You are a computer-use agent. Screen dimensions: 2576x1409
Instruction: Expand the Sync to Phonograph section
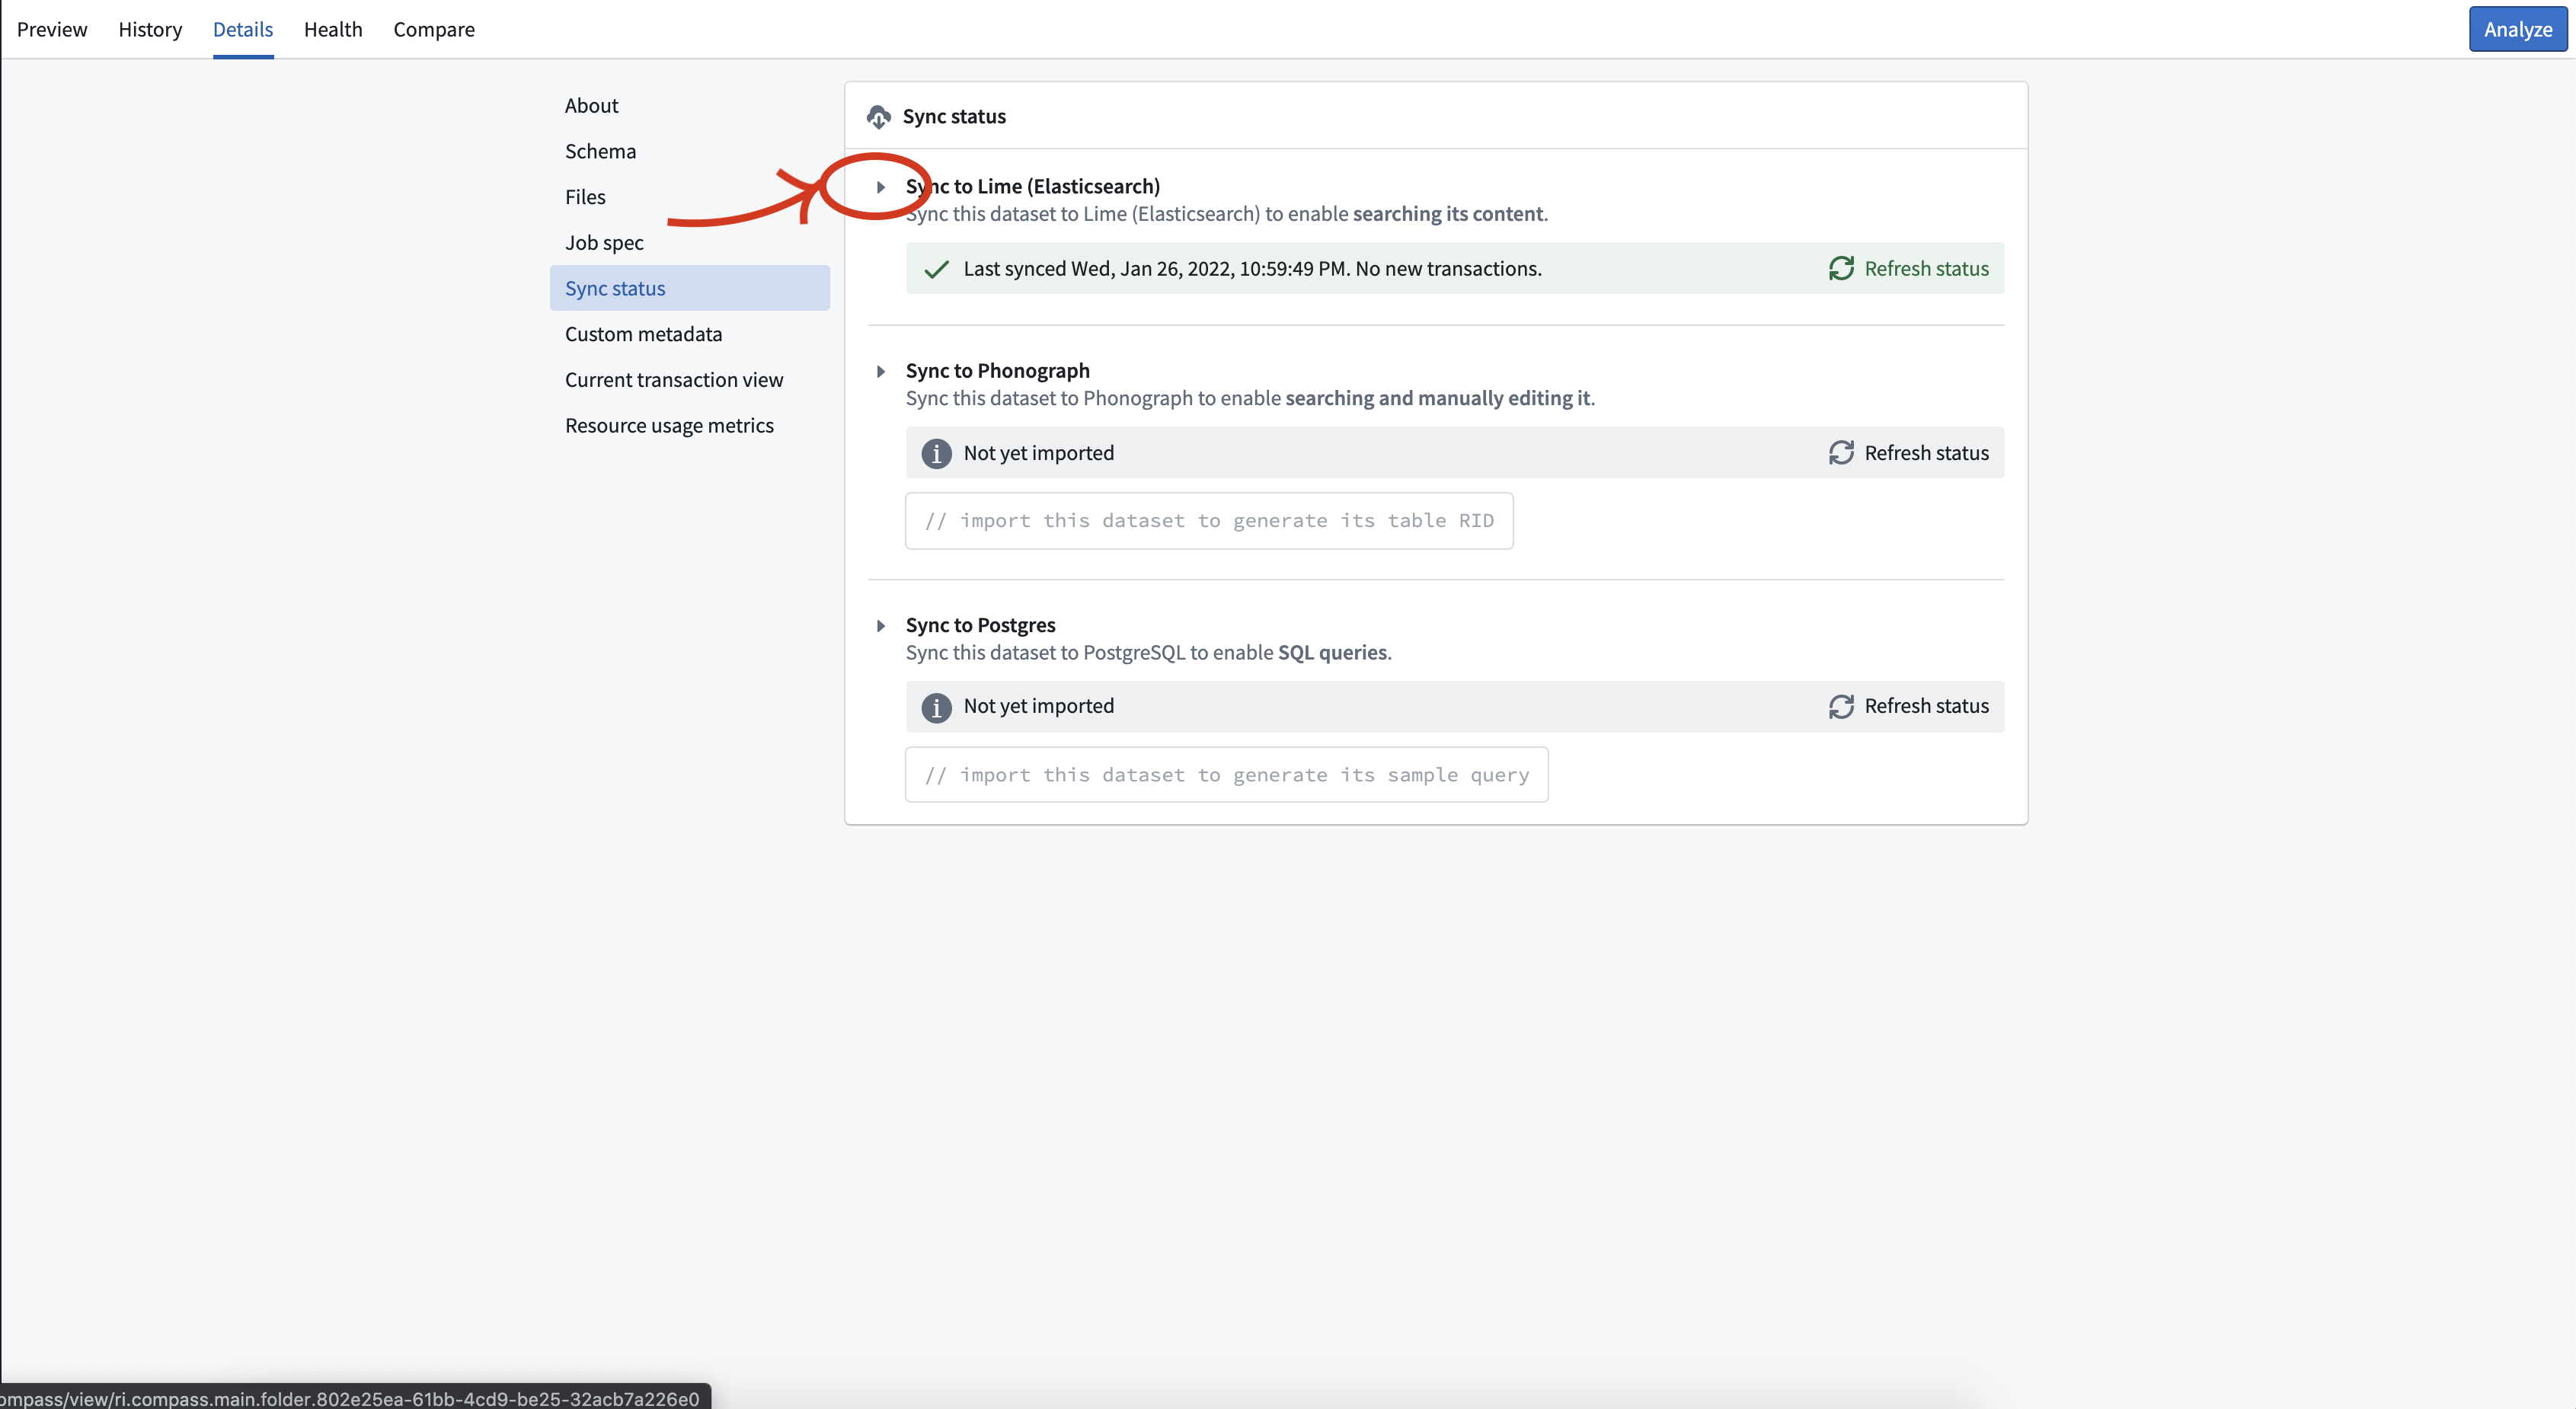click(x=880, y=372)
